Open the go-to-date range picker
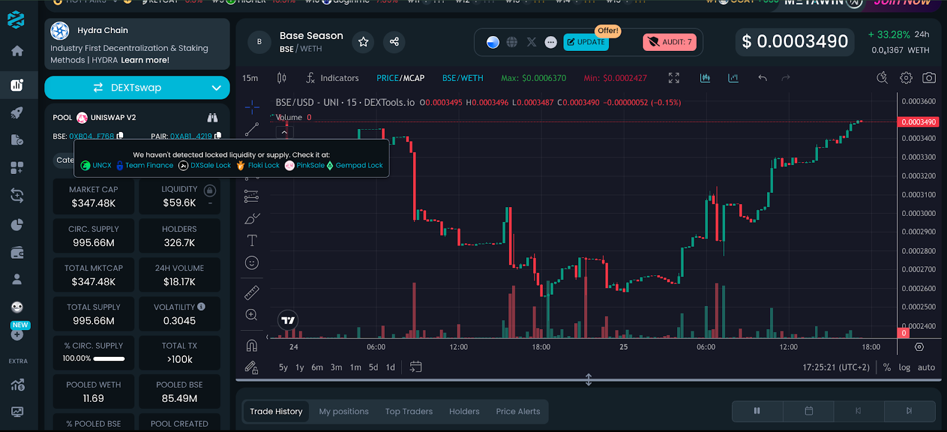Image resolution: width=947 pixels, height=432 pixels. click(415, 367)
